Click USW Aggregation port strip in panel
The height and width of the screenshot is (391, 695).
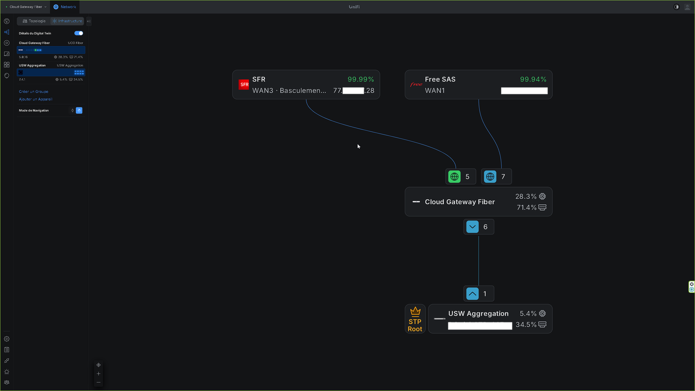pyautogui.click(x=51, y=72)
